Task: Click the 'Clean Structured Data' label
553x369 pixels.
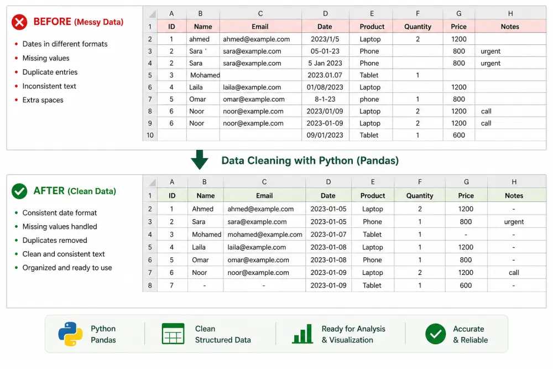Action: pos(223,334)
